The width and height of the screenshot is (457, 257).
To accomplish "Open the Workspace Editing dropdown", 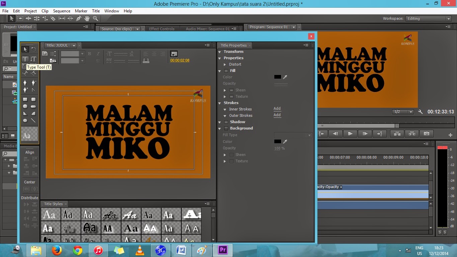I will click(429, 19).
